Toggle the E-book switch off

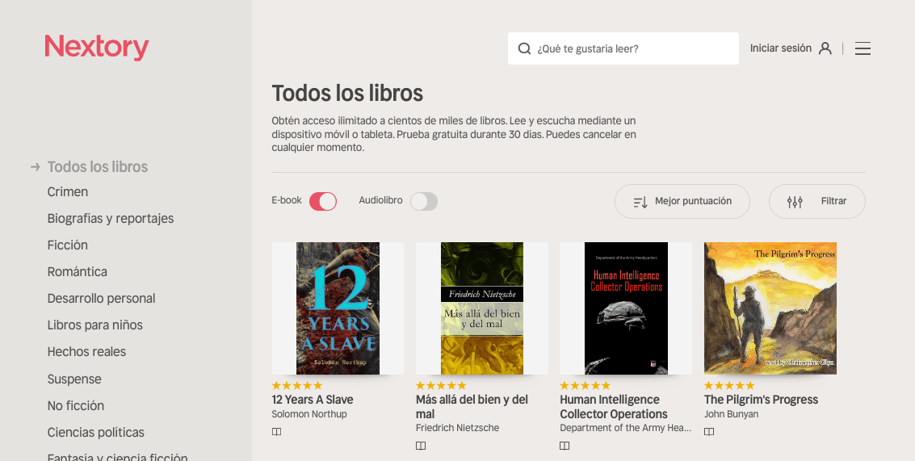[x=323, y=201]
